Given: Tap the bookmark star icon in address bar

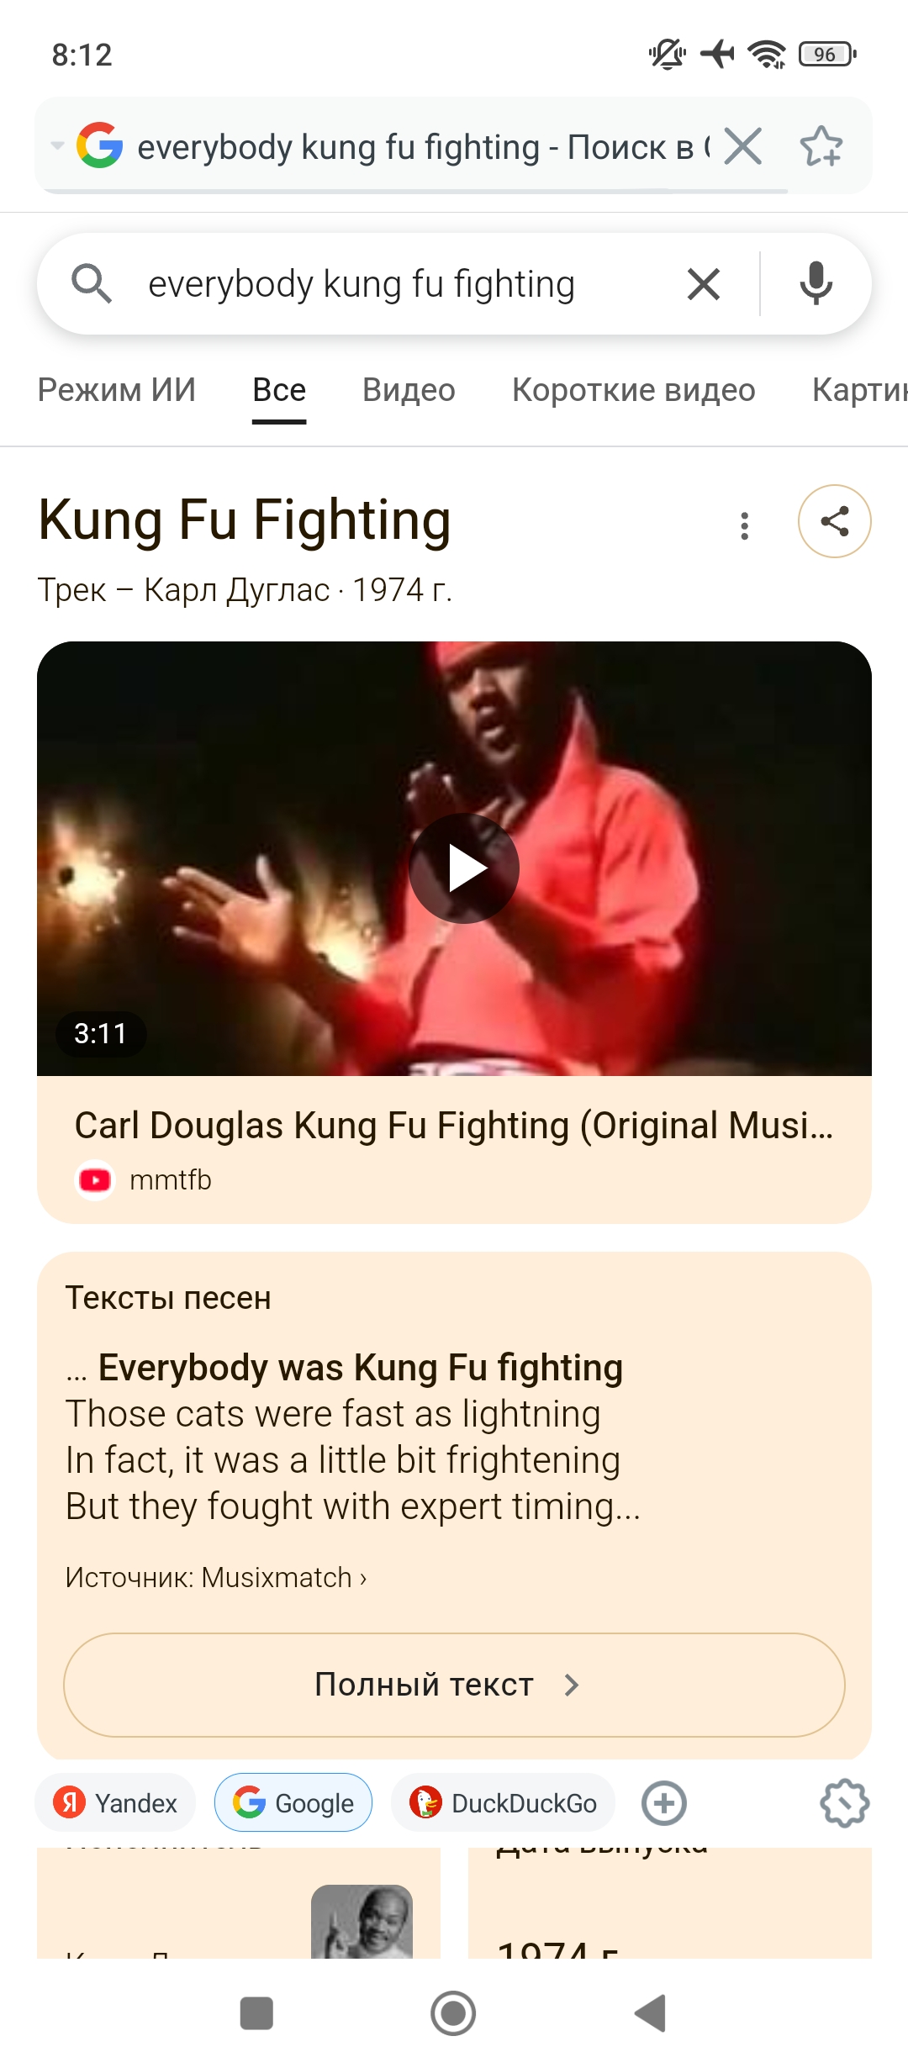Looking at the screenshot, I should coord(821,146).
